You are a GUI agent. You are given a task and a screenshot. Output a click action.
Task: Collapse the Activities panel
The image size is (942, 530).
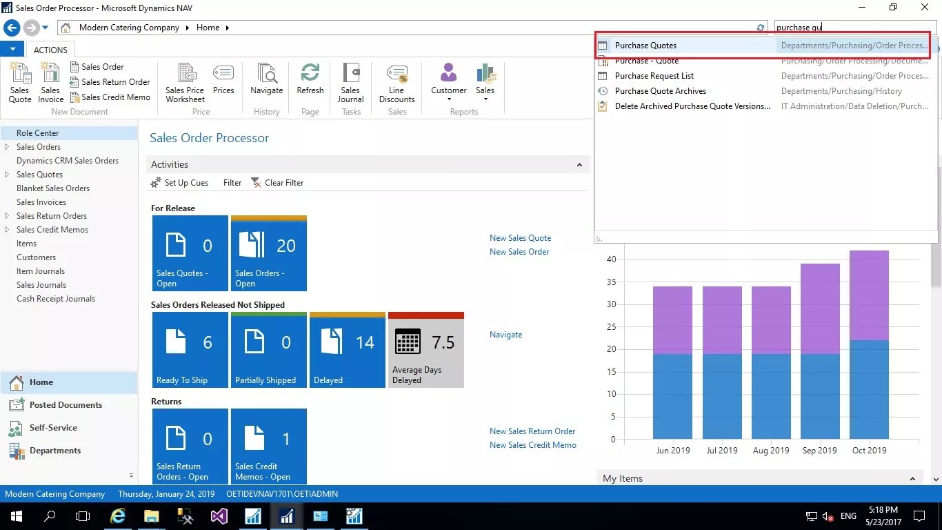(579, 164)
